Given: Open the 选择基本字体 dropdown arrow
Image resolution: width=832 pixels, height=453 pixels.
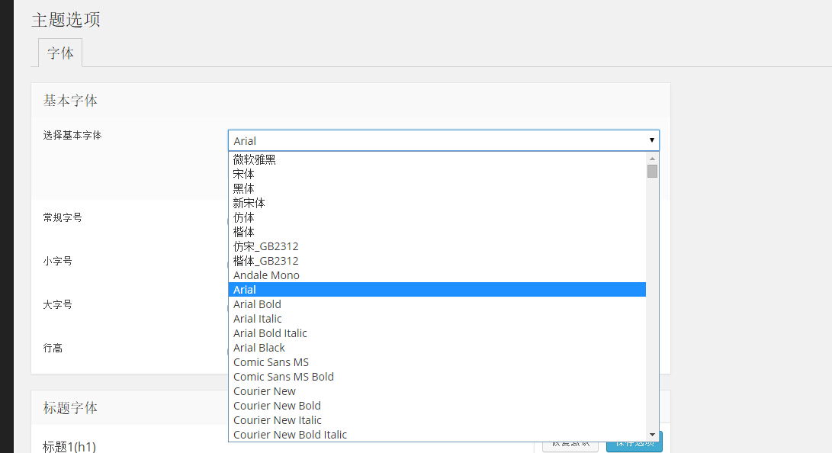Looking at the screenshot, I should tap(651, 140).
